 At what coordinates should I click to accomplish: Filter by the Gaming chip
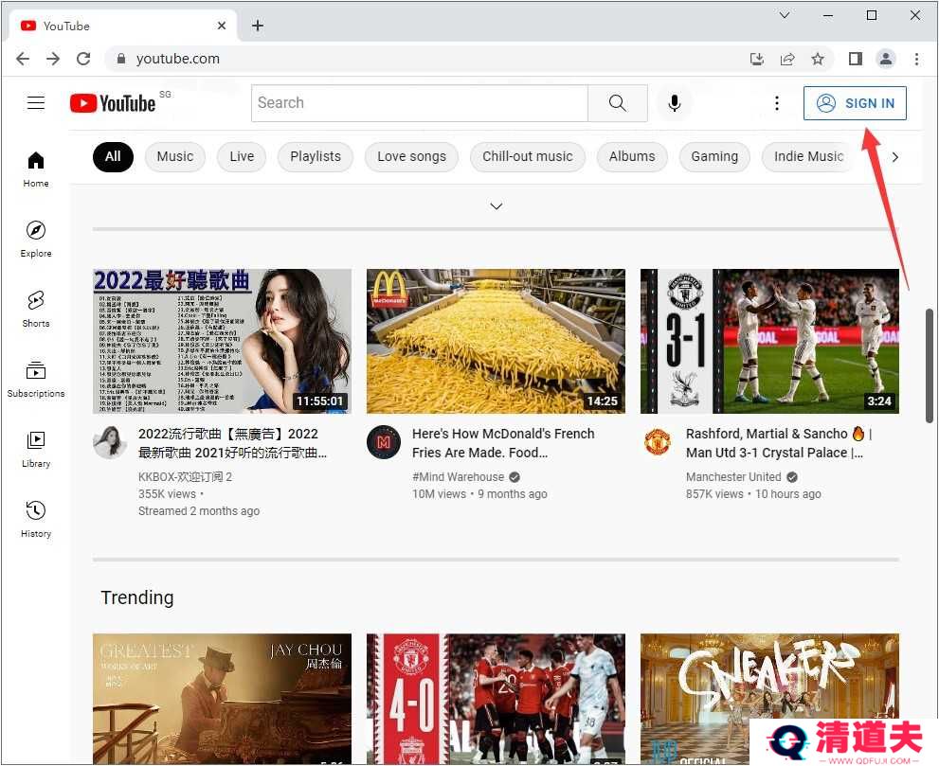714,157
